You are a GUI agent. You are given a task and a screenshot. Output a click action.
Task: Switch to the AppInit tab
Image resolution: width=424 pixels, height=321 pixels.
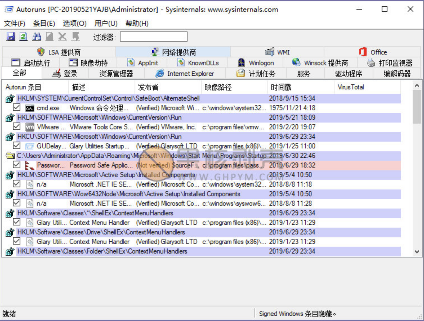tap(142, 63)
